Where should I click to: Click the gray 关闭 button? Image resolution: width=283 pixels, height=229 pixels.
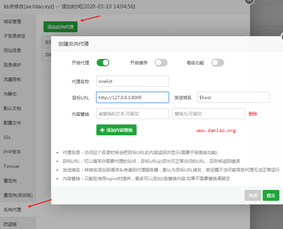253,195
